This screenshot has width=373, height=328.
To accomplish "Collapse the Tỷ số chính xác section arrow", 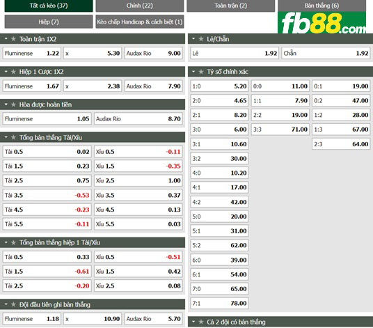I will tap(193, 72).
